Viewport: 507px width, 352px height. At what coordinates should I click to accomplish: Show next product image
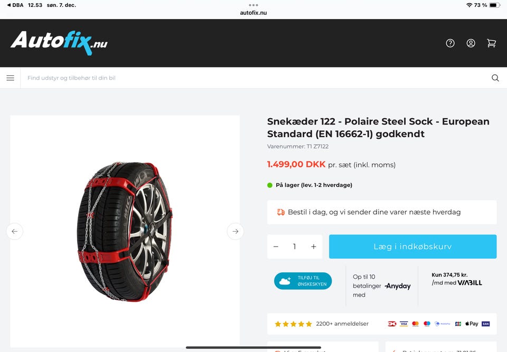(236, 231)
